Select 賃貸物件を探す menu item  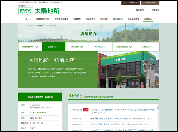43,19
